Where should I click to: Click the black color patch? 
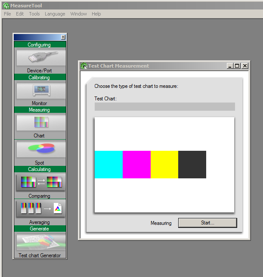192,165
